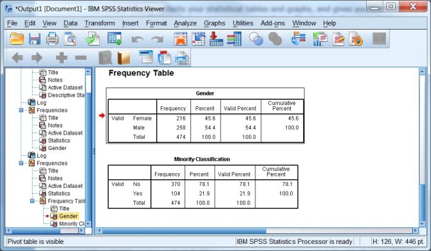Click the script edit pencil icon
The height and width of the screenshot is (251, 431).
pyautogui.click(x=338, y=39)
